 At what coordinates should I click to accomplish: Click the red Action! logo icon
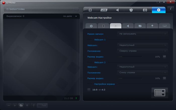coord(4,3)
